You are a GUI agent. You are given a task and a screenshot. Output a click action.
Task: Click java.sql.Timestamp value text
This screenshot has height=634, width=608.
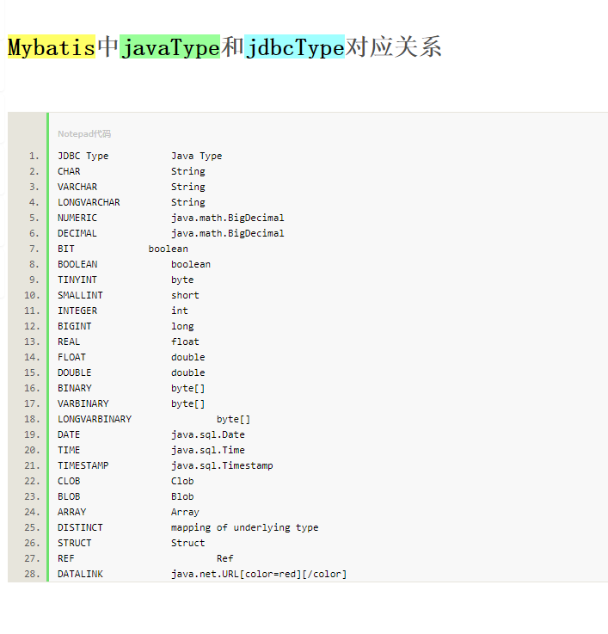click(x=222, y=465)
